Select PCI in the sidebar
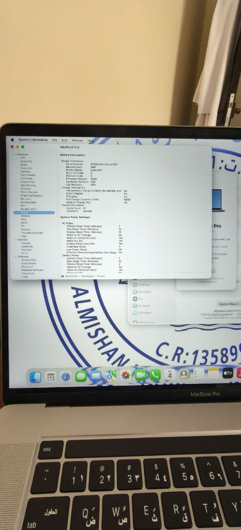The image size is (241, 530). [23, 205]
